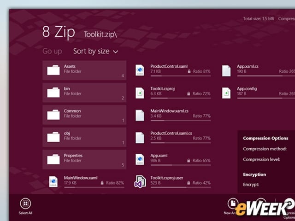The width and height of the screenshot is (295, 221).
Task: Select the Toolkit.csproj.user file name
Action: 167,178
